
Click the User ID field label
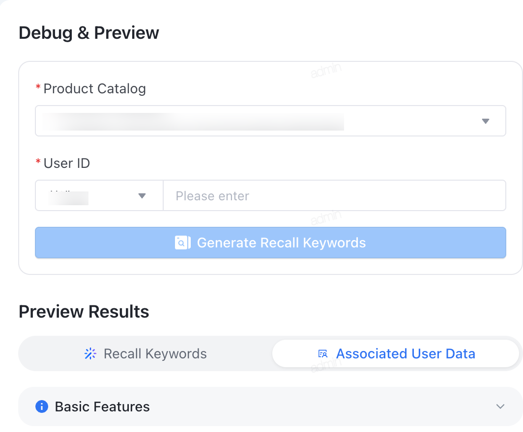pos(67,163)
